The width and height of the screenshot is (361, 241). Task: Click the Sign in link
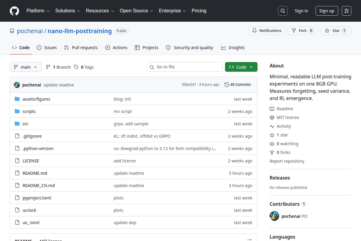coord(301,11)
